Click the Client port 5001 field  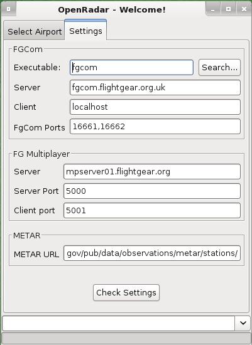coord(152,211)
